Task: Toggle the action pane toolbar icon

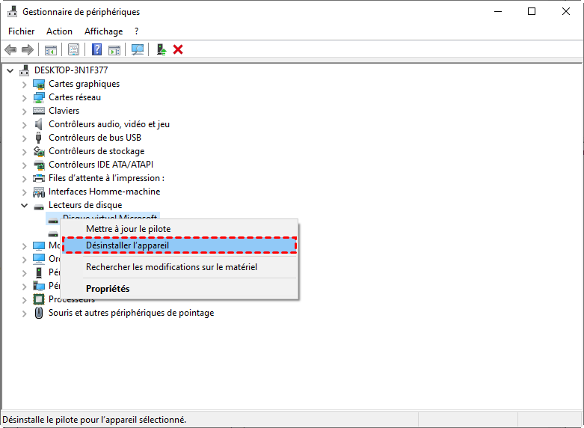Action: click(114, 49)
